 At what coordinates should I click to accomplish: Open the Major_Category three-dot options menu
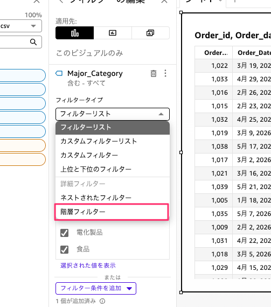tap(165, 73)
